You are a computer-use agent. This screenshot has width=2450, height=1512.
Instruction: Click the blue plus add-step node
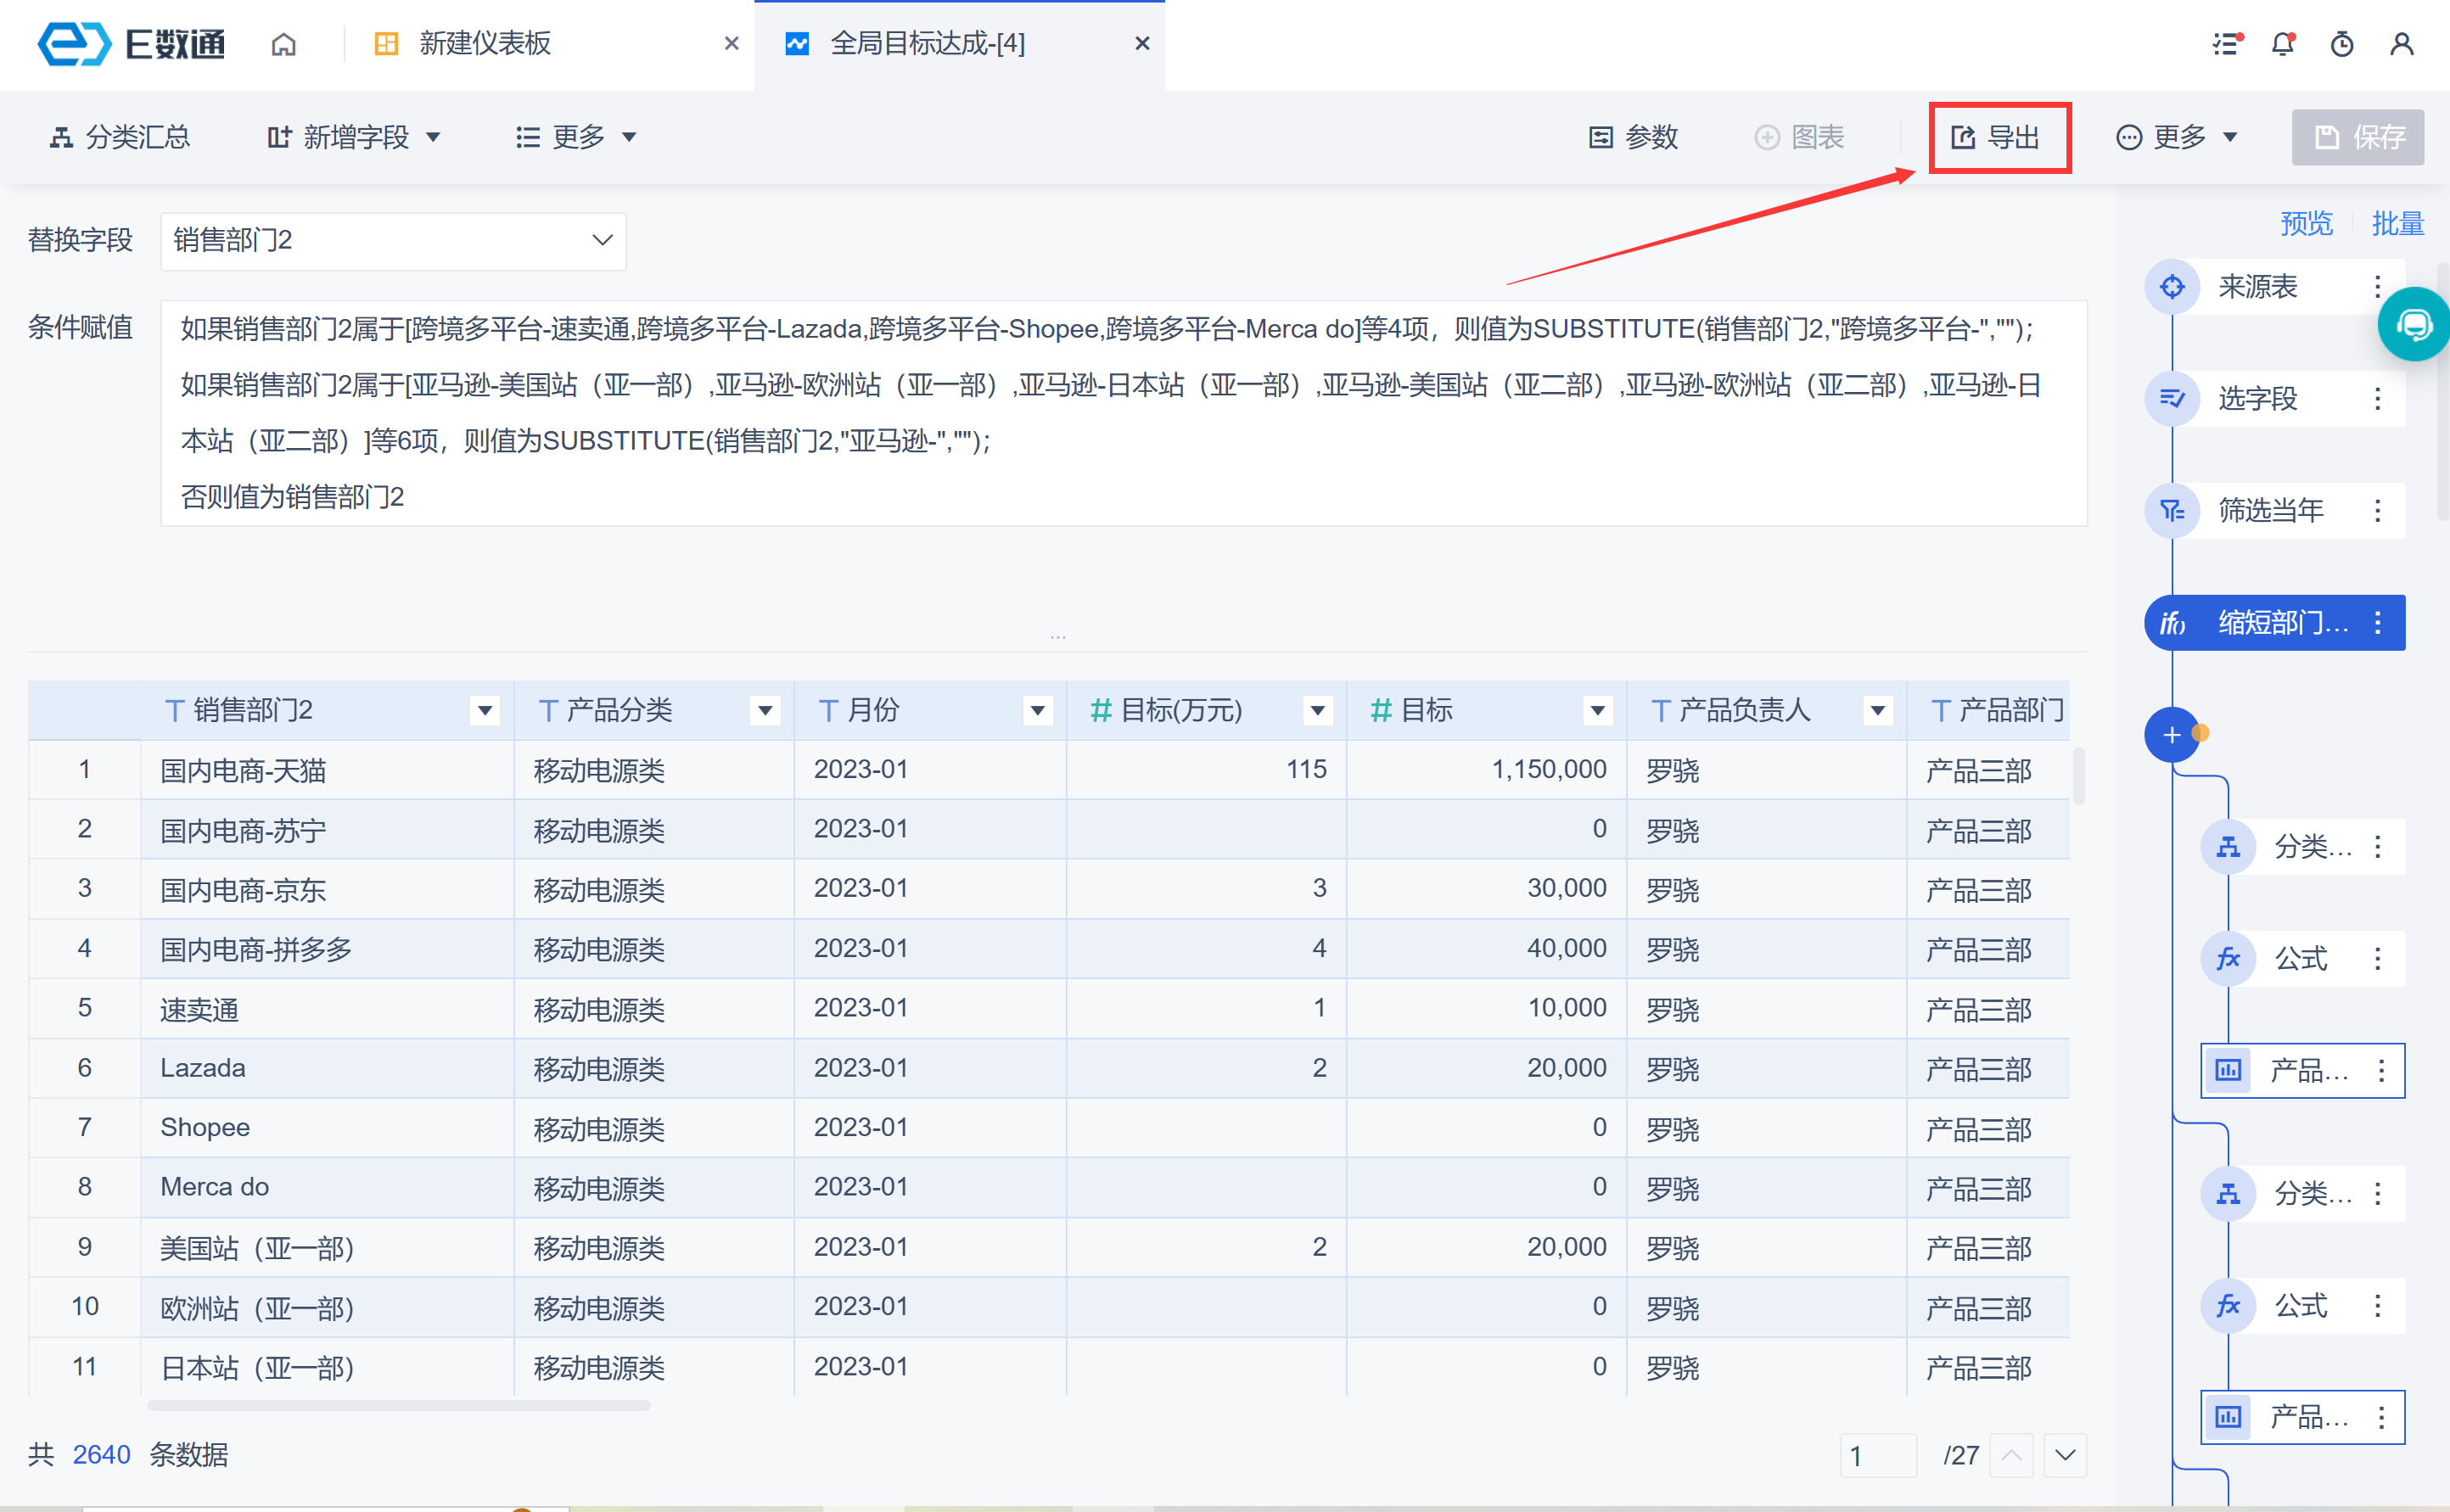(x=2171, y=735)
